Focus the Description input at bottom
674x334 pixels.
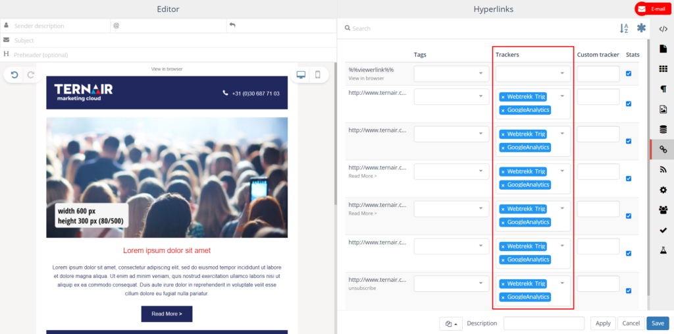(544, 323)
